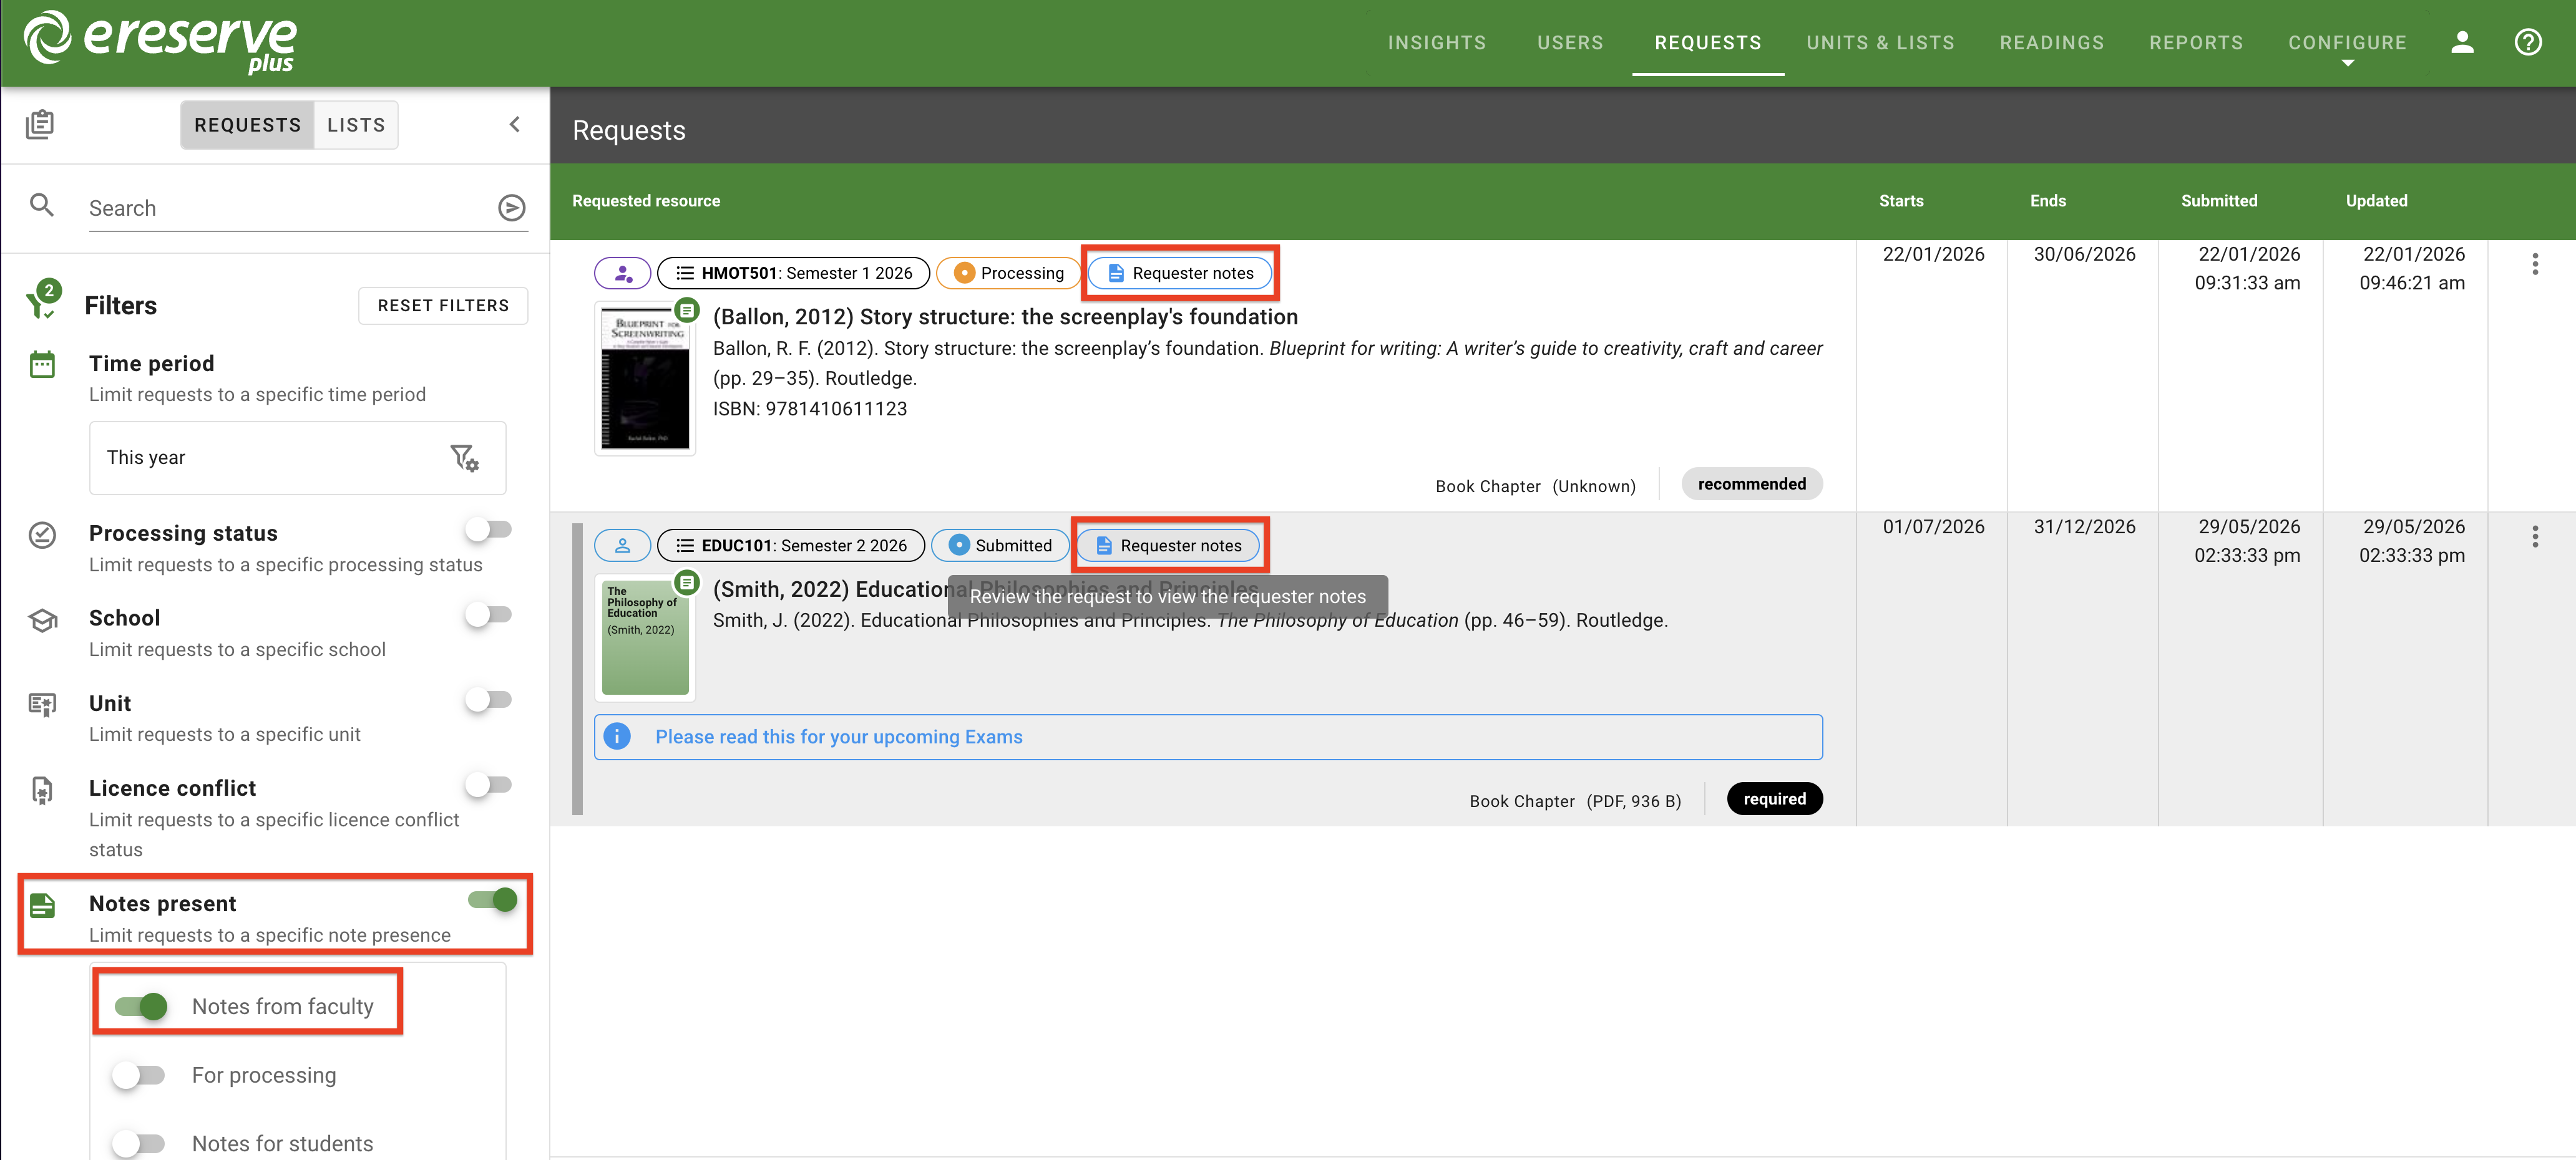Screen dimensions: 2576x1160
Task: Submit search with the arrow circle icon
Action: tap(512, 207)
